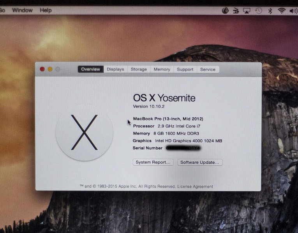Click the OS X Yosemite heading
This screenshot has height=233, width=298.
(164, 98)
